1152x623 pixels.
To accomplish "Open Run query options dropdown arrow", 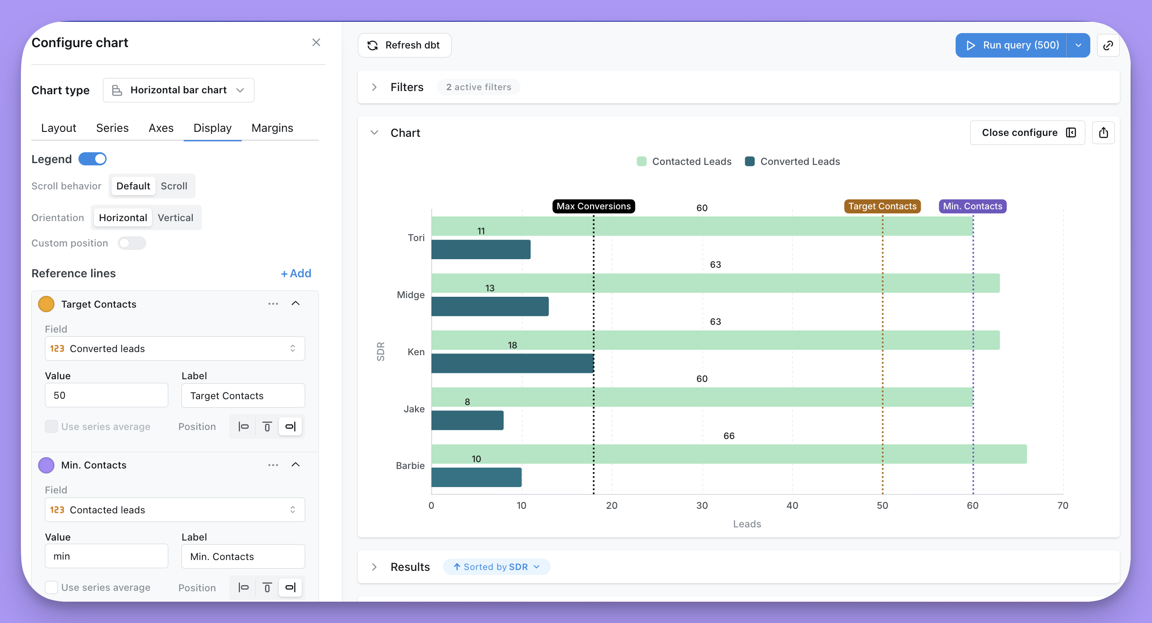I will [1079, 45].
